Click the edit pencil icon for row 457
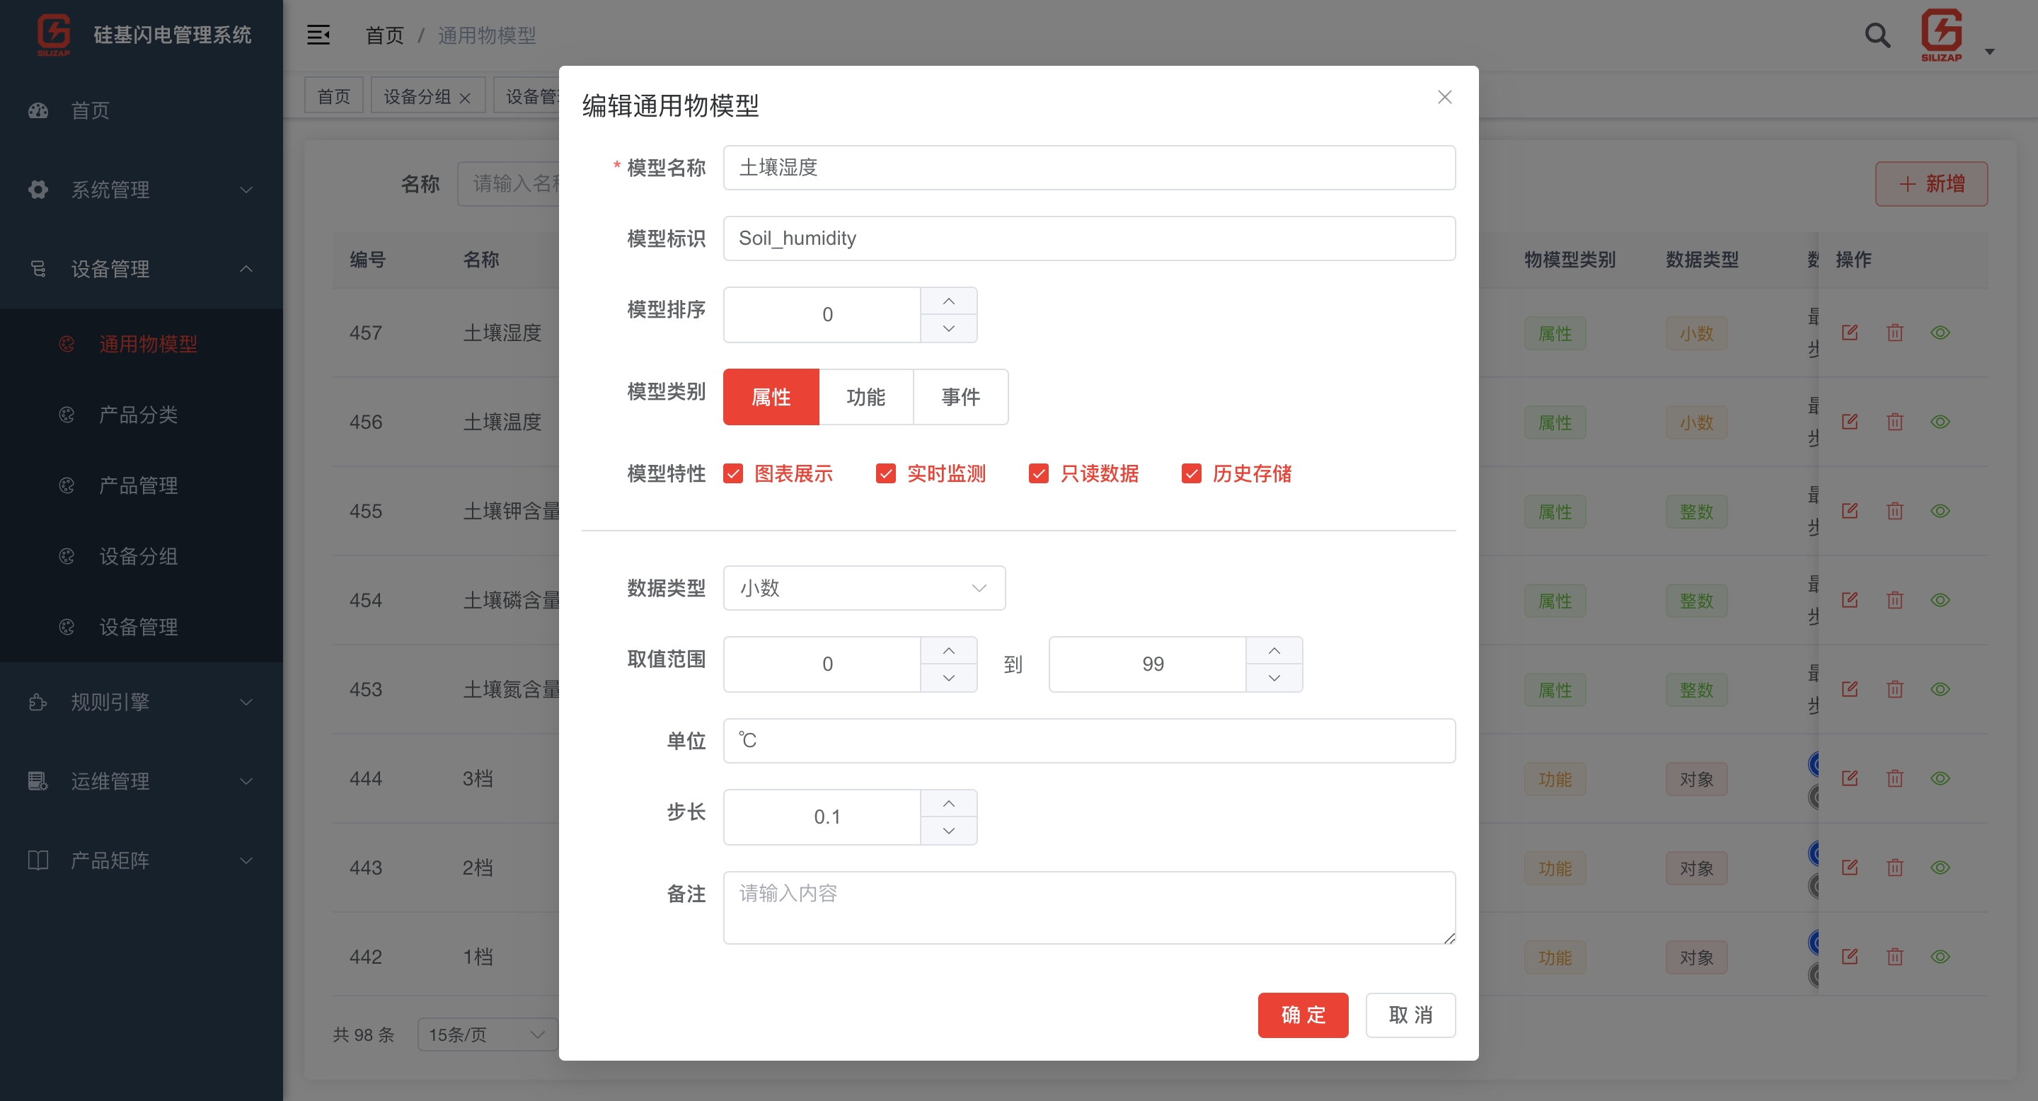The image size is (2038, 1101). pos(1850,333)
